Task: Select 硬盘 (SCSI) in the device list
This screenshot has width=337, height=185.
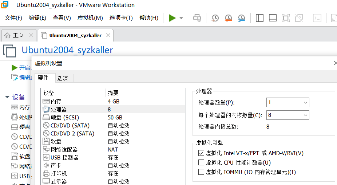Action: pos(65,117)
